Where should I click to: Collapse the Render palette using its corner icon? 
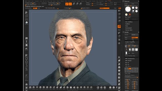138,32
